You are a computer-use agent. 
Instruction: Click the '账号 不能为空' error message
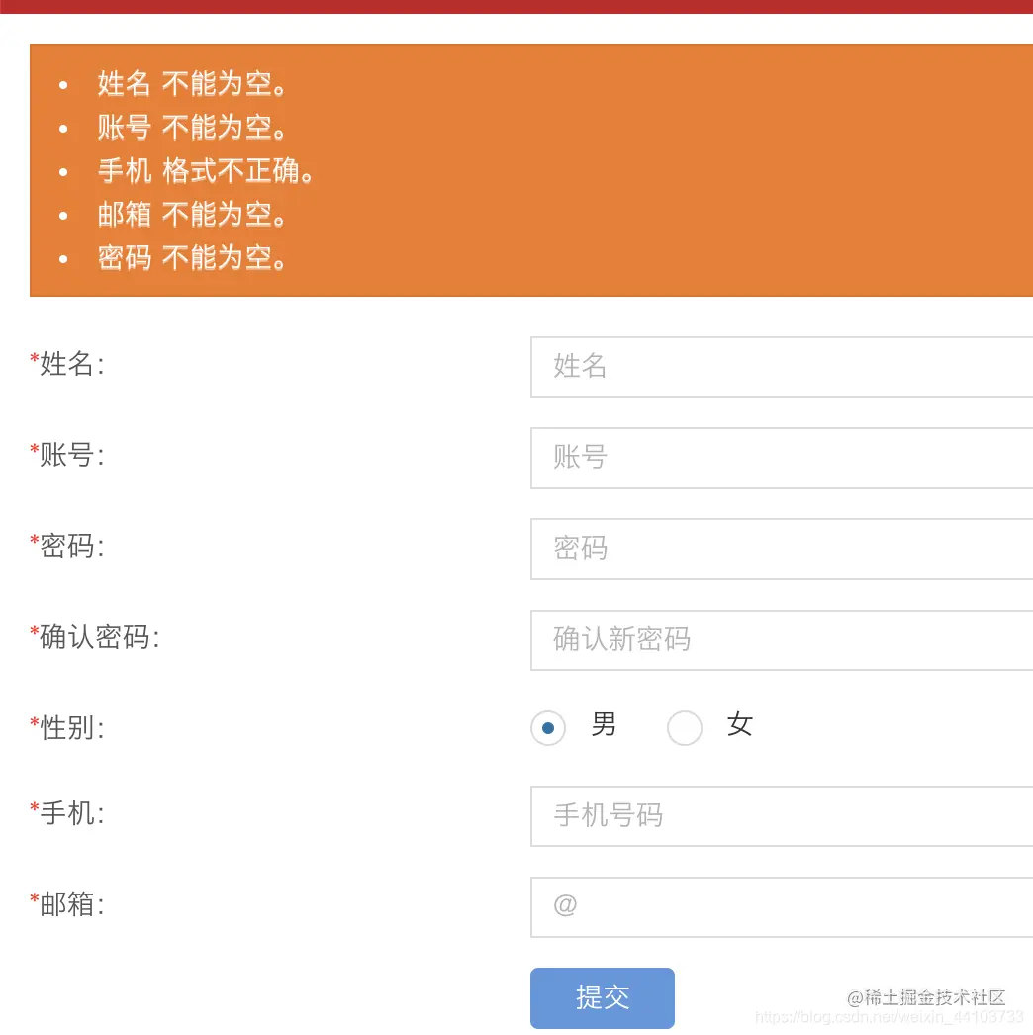pos(194,128)
